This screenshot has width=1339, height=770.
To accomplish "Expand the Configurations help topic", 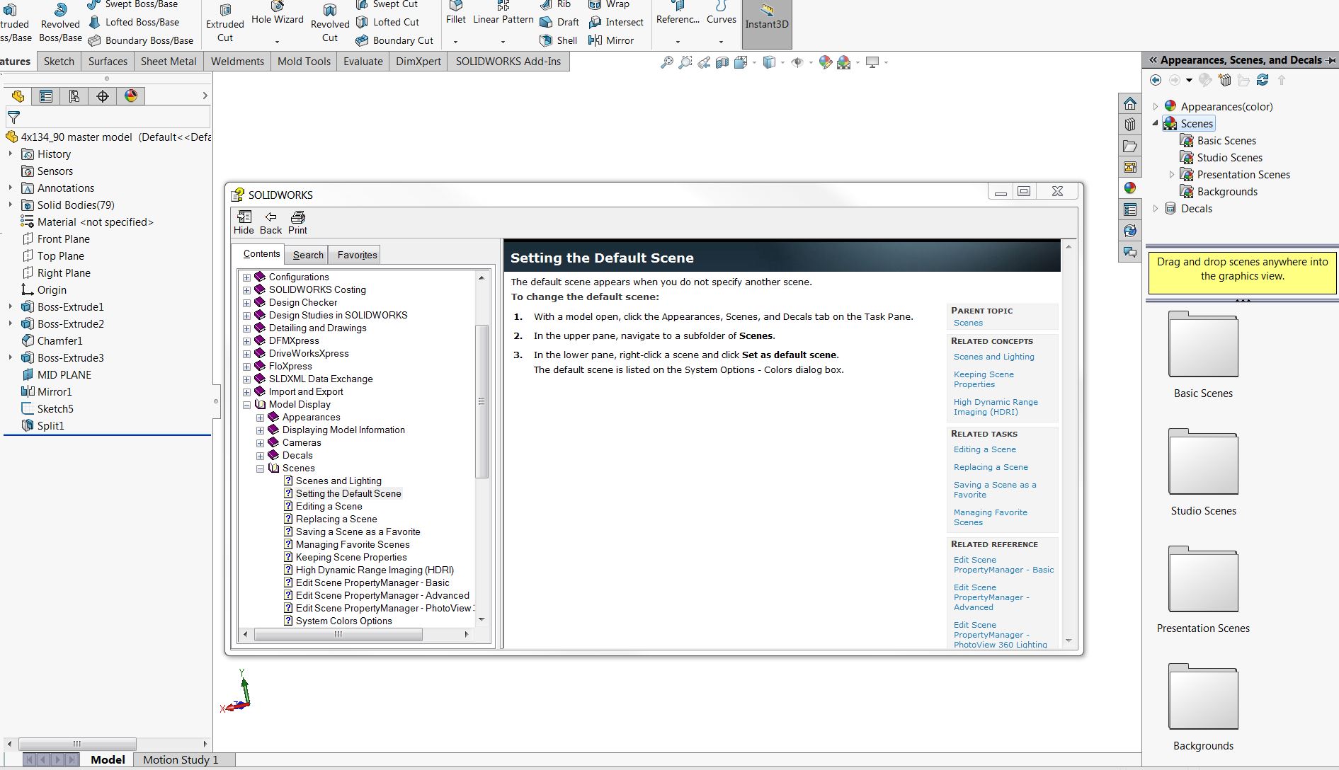I will (246, 277).
